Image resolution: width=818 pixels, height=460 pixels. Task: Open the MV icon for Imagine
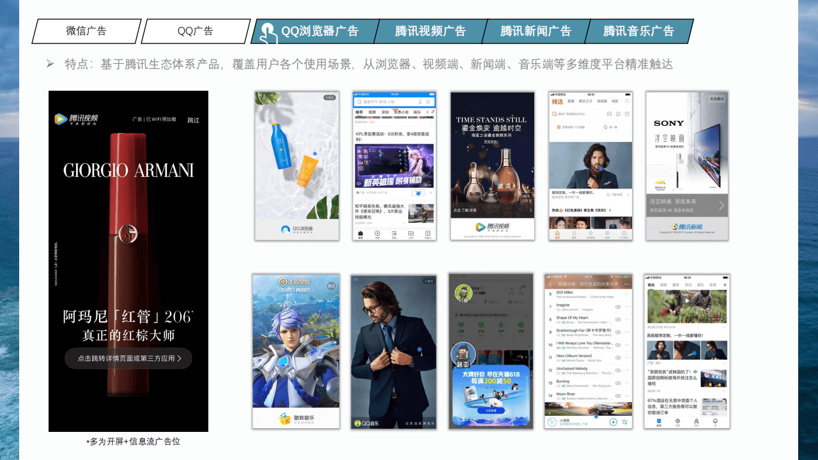pos(617,307)
